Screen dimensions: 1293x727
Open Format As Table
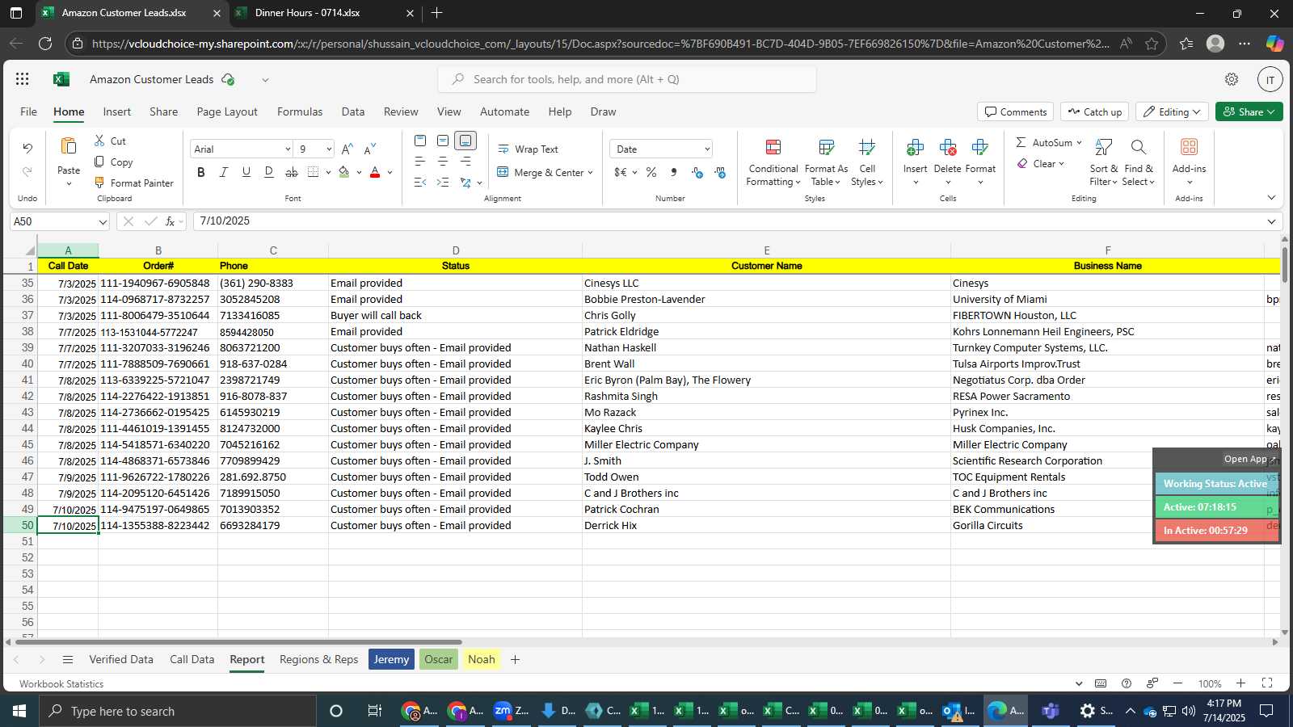[826, 162]
